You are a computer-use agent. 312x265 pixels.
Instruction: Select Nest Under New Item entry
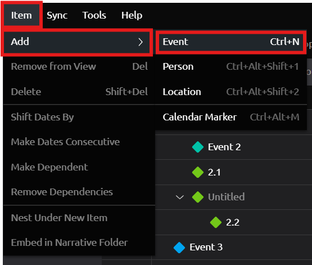coord(79,218)
